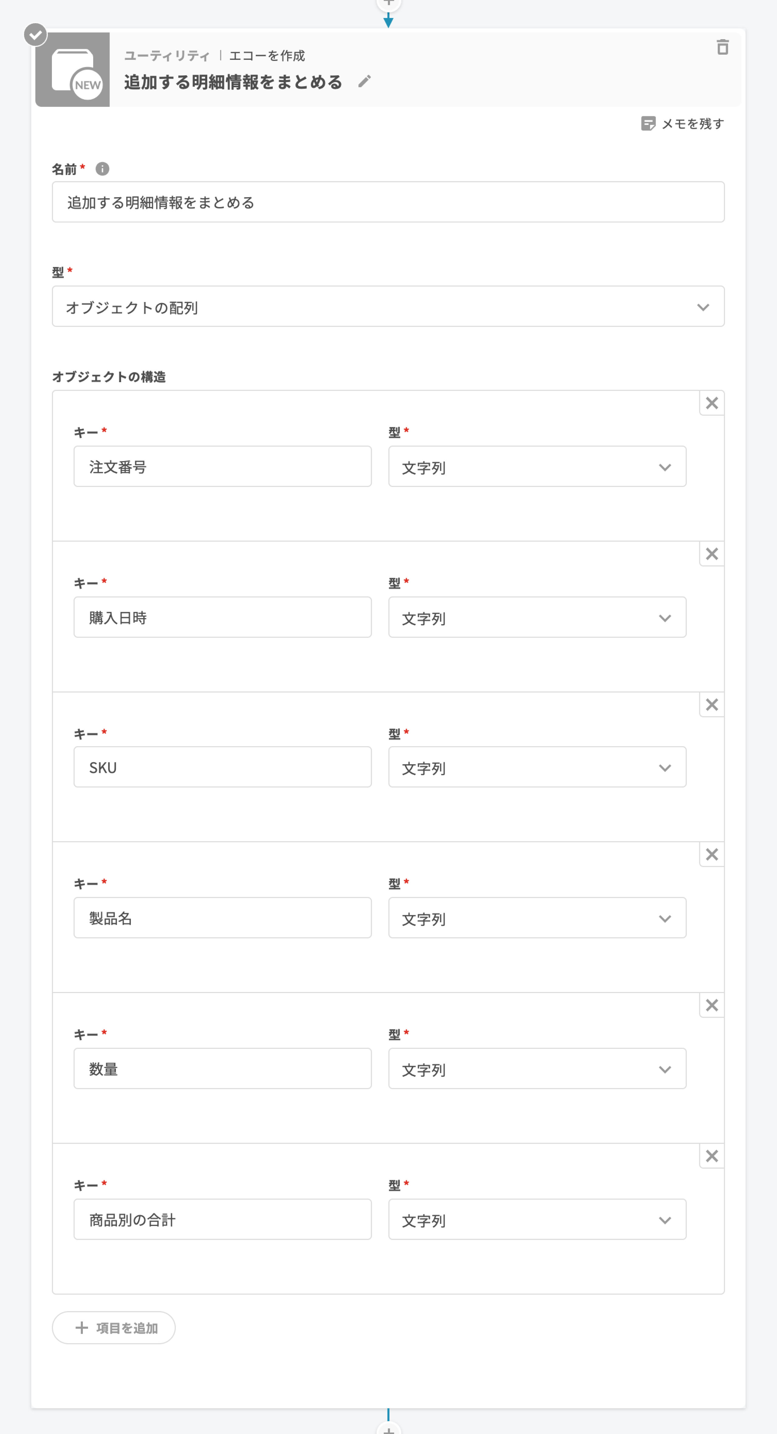Click the 商品別の合計 key input field
The width and height of the screenshot is (777, 1434).
point(222,1220)
